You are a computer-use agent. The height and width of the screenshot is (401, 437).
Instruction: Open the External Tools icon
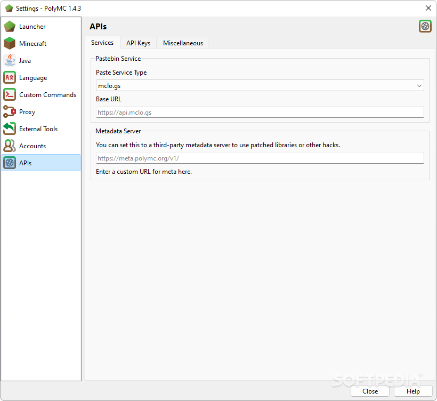(10, 129)
